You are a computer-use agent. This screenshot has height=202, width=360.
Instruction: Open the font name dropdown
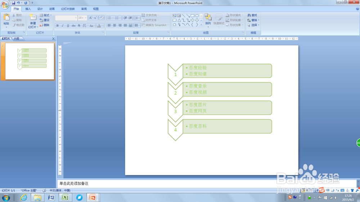click(x=76, y=18)
